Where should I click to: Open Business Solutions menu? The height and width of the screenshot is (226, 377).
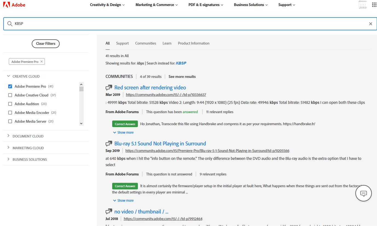pyautogui.click(x=251, y=5)
